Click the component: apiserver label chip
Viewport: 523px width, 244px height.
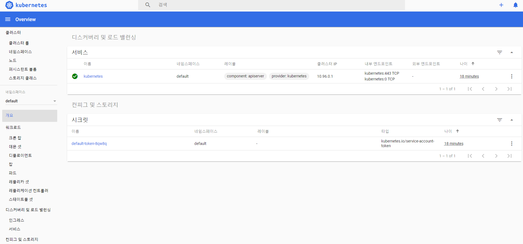click(x=245, y=76)
